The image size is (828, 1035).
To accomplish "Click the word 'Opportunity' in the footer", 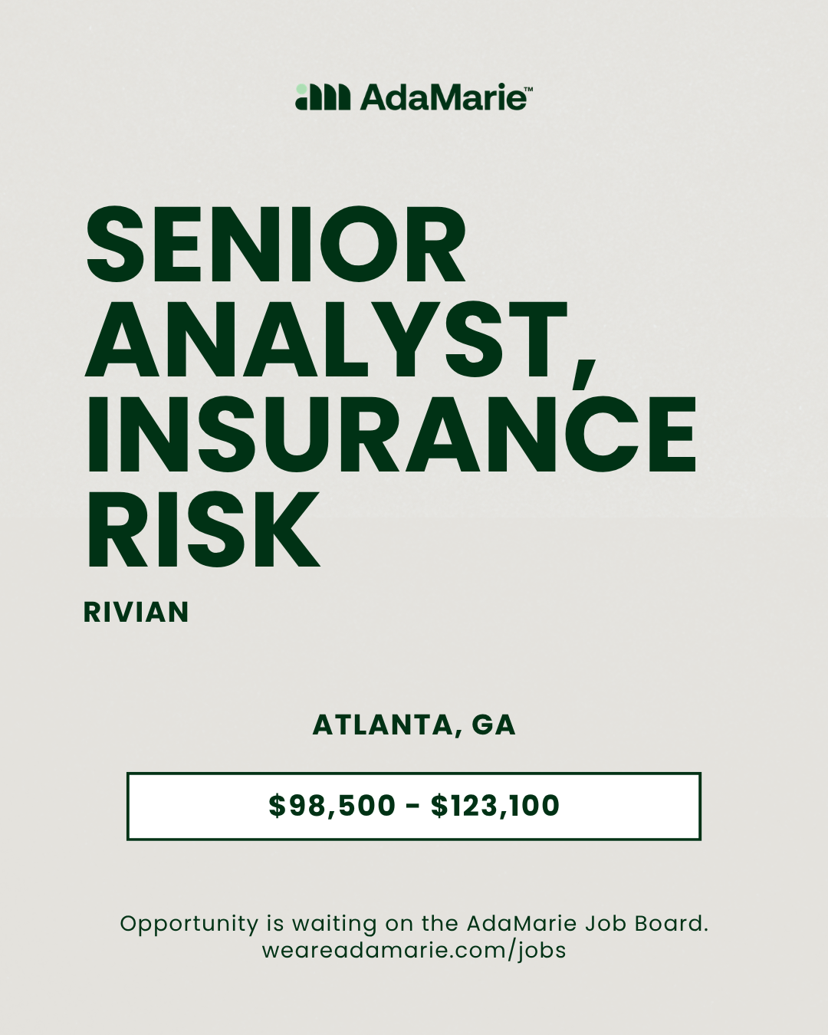I will tap(189, 925).
